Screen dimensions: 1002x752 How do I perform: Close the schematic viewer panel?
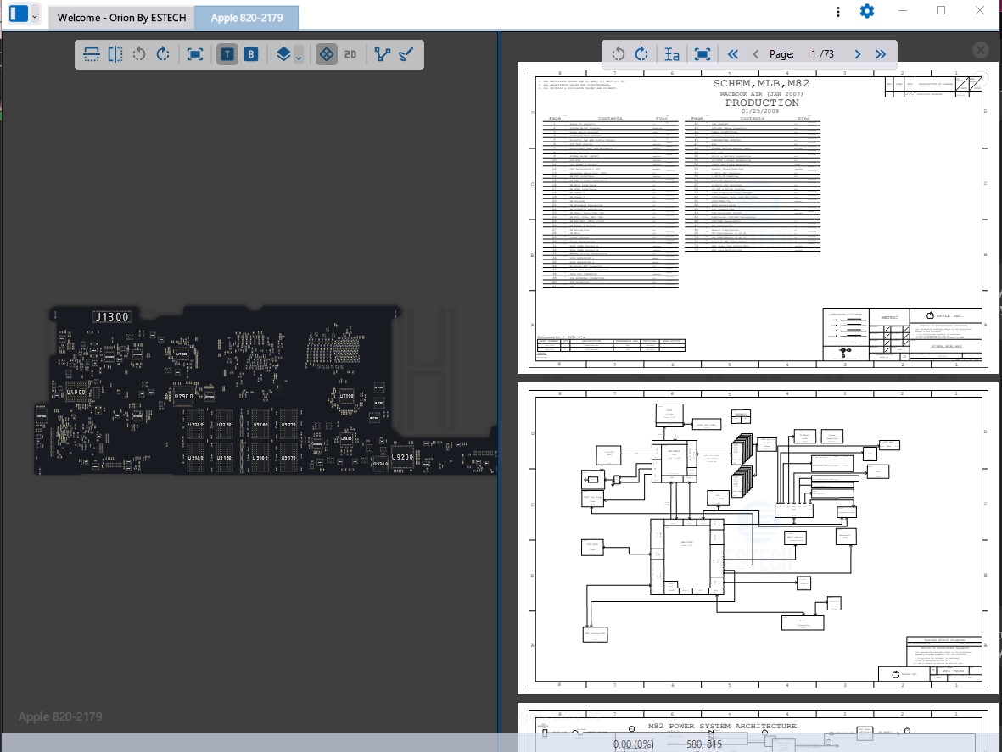[980, 50]
